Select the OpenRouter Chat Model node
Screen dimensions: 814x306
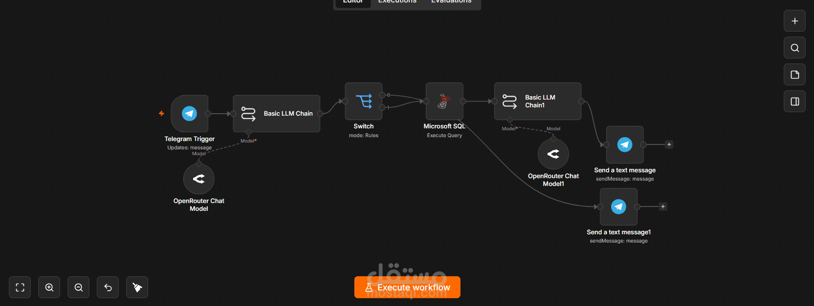199,179
